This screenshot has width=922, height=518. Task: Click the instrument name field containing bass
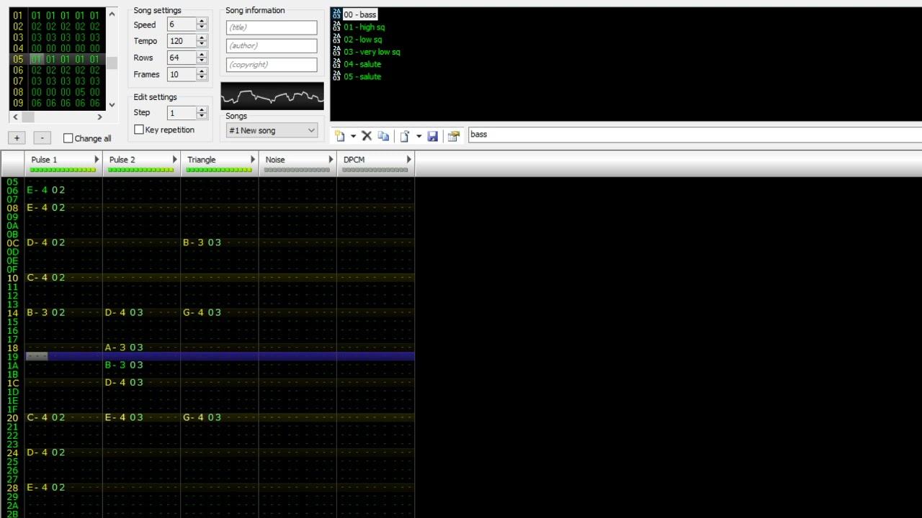[695, 135]
